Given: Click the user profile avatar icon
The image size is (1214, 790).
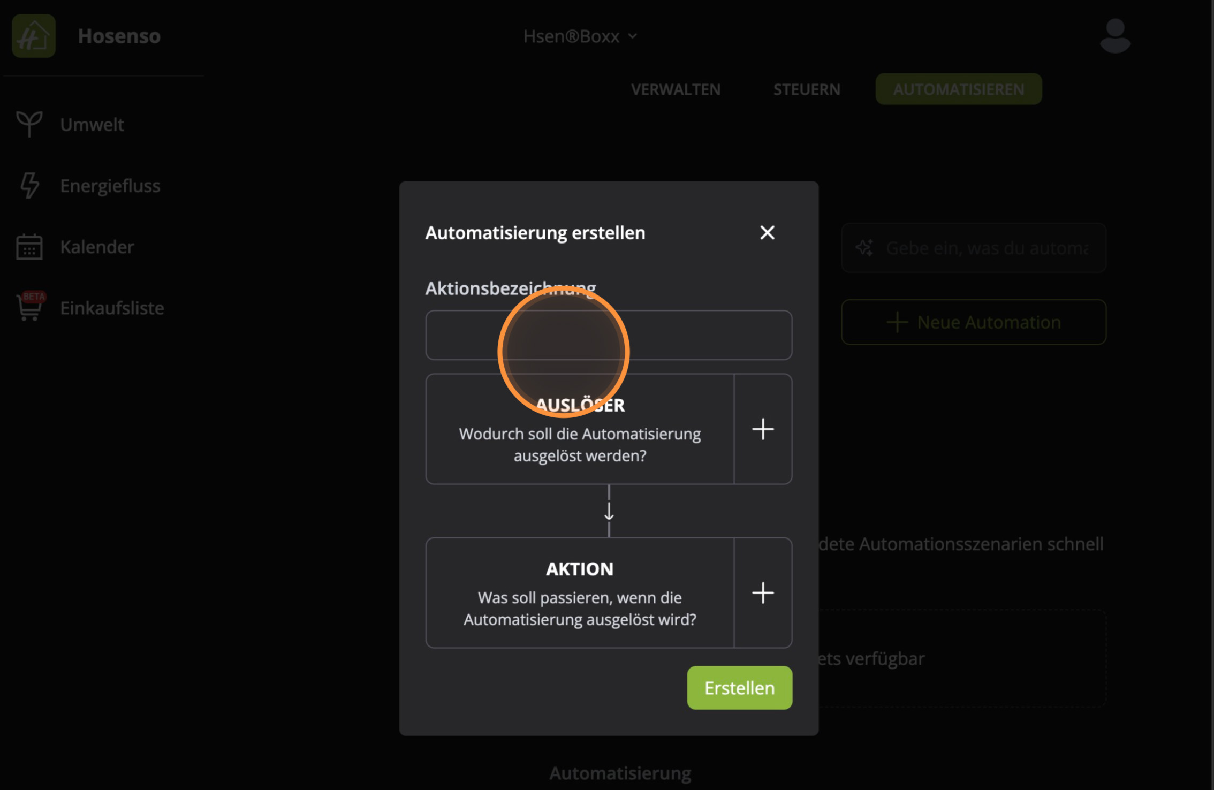Looking at the screenshot, I should (x=1115, y=35).
